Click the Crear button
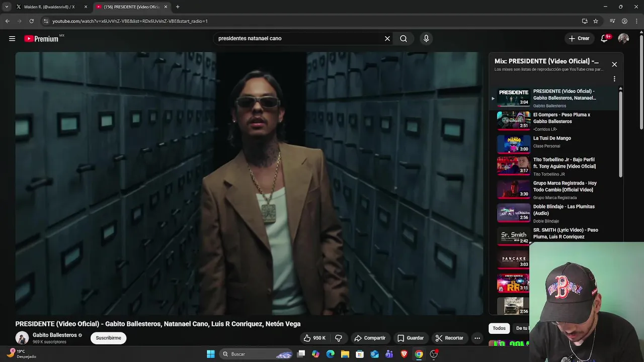This screenshot has height=362, width=644. pos(579,38)
